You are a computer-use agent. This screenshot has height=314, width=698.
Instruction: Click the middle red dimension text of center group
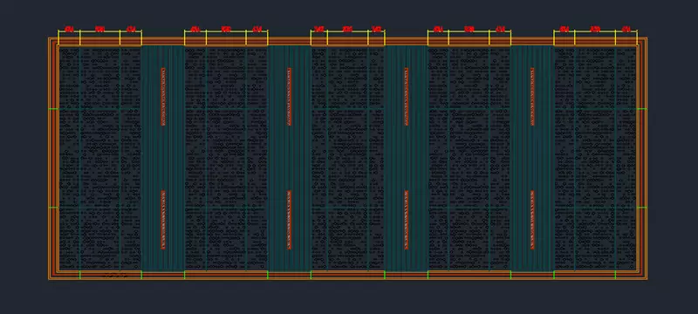point(347,30)
